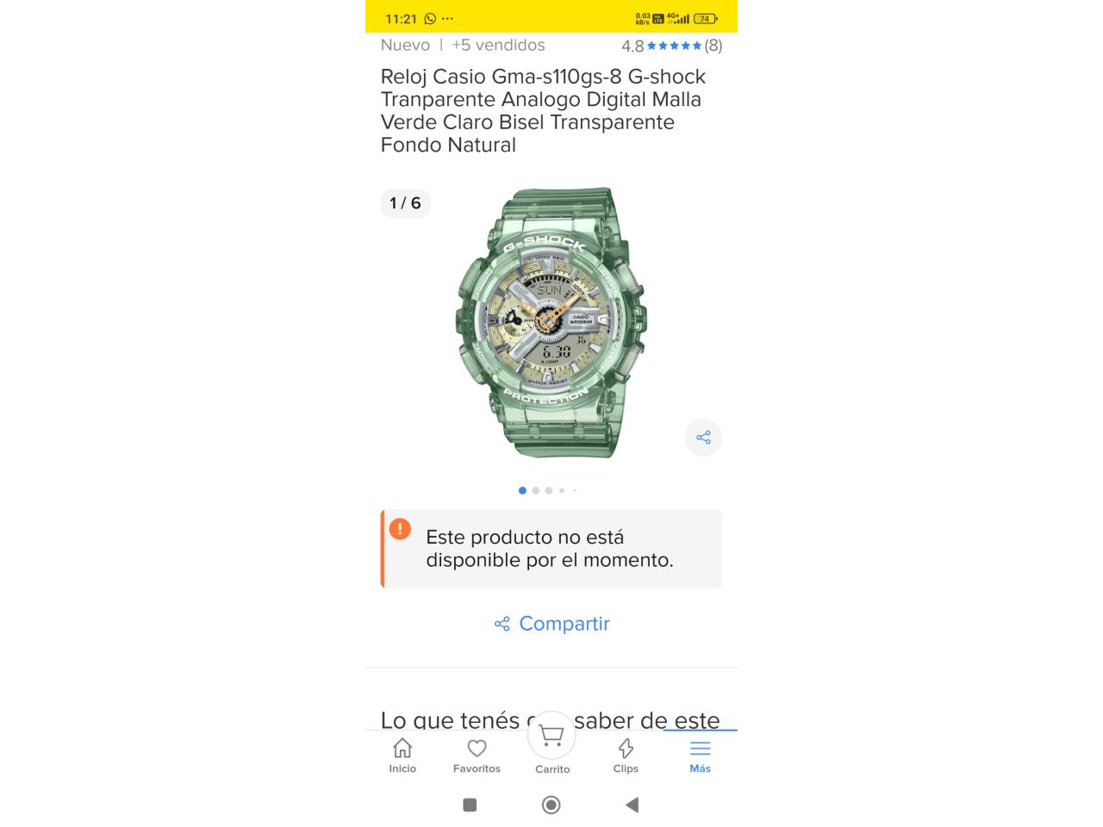The width and height of the screenshot is (1103, 827).
Task: Tap the Reloj Casio product title
Action: point(543,110)
